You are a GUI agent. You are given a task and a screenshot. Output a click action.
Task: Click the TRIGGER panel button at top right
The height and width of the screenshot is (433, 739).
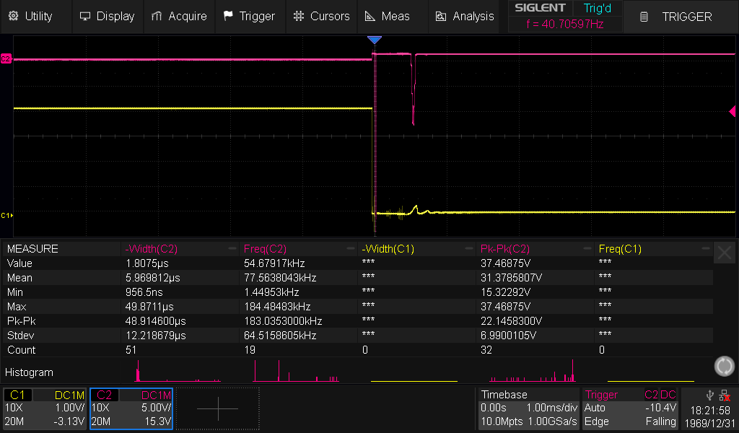point(678,17)
